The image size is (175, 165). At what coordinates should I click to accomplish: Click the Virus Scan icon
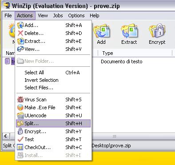(x=20, y=100)
